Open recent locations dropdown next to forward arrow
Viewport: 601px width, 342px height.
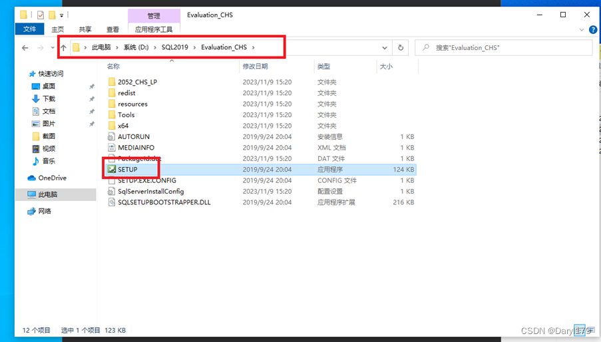point(53,48)
